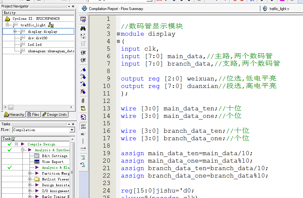
Task: Expand the Partition Merge task
Action: (x=30, y=173)
